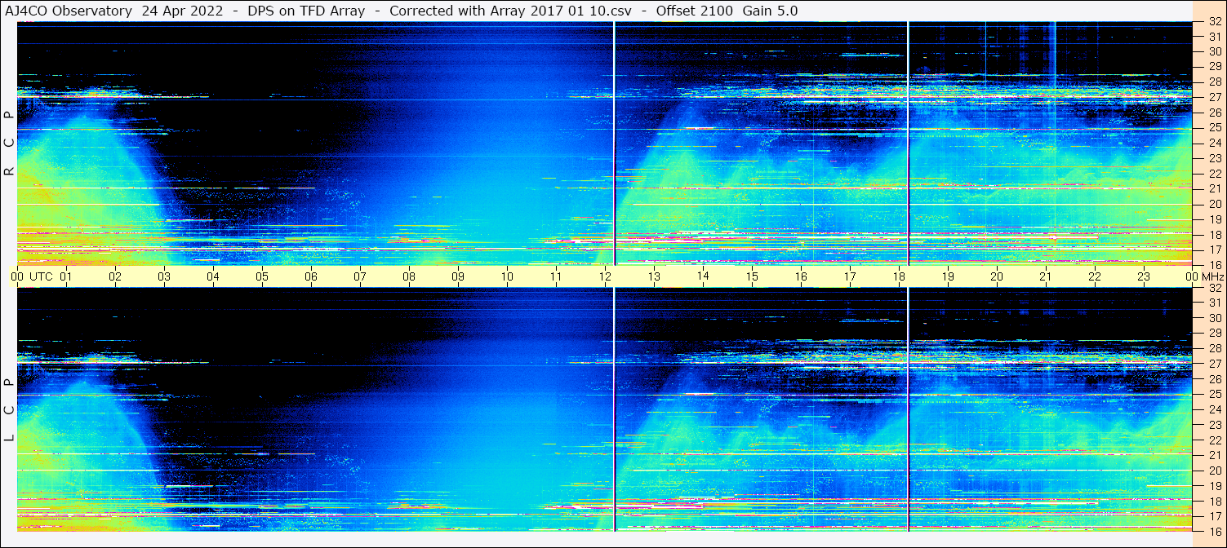Select hour 03 on the UTC time axis
The width and height of the screenshot is (1227, 548).
164,276
